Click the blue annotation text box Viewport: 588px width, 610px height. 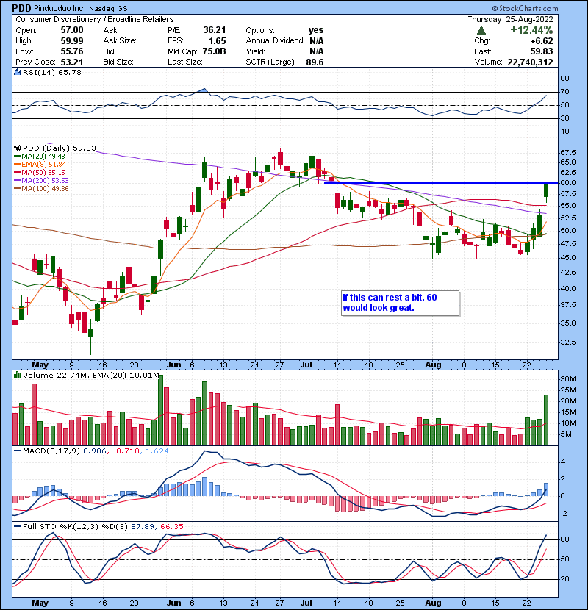(399, 303)
